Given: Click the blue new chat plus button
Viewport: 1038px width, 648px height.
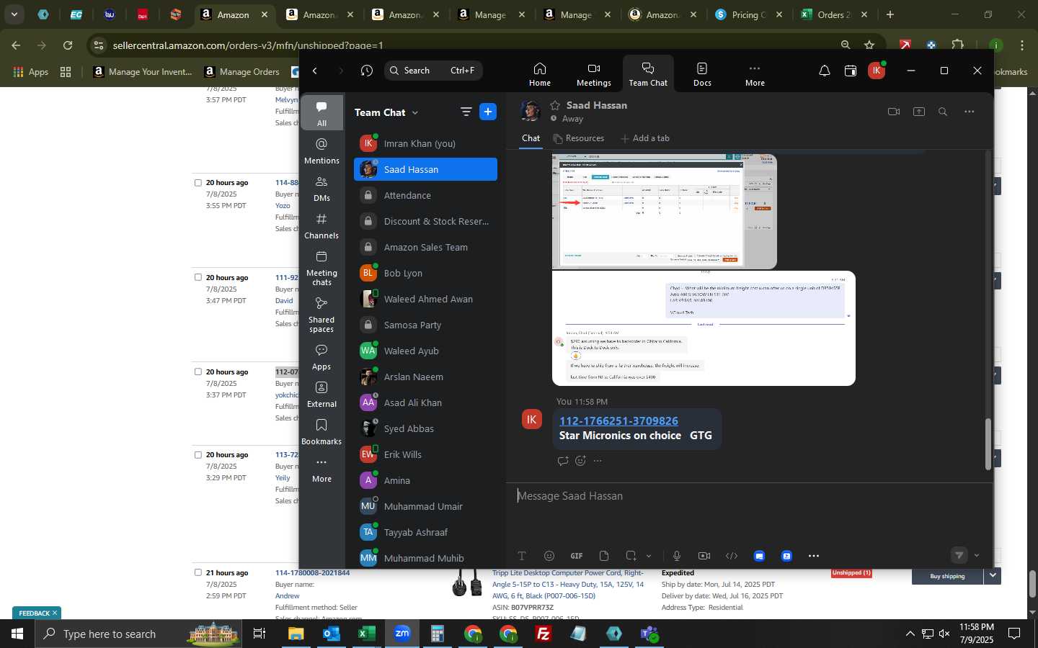Looking at the screenshot, I should [488, 112].
